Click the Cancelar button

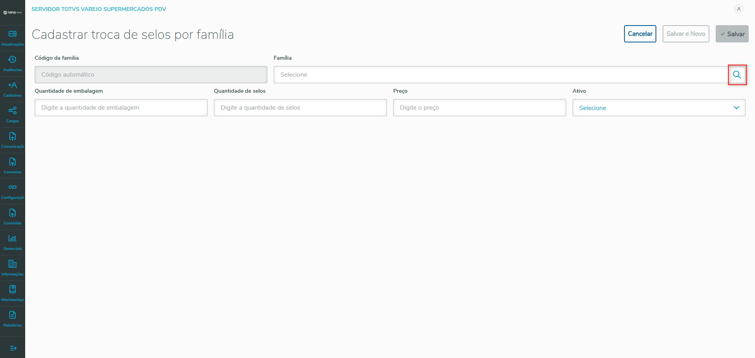(x=640, y=34)
